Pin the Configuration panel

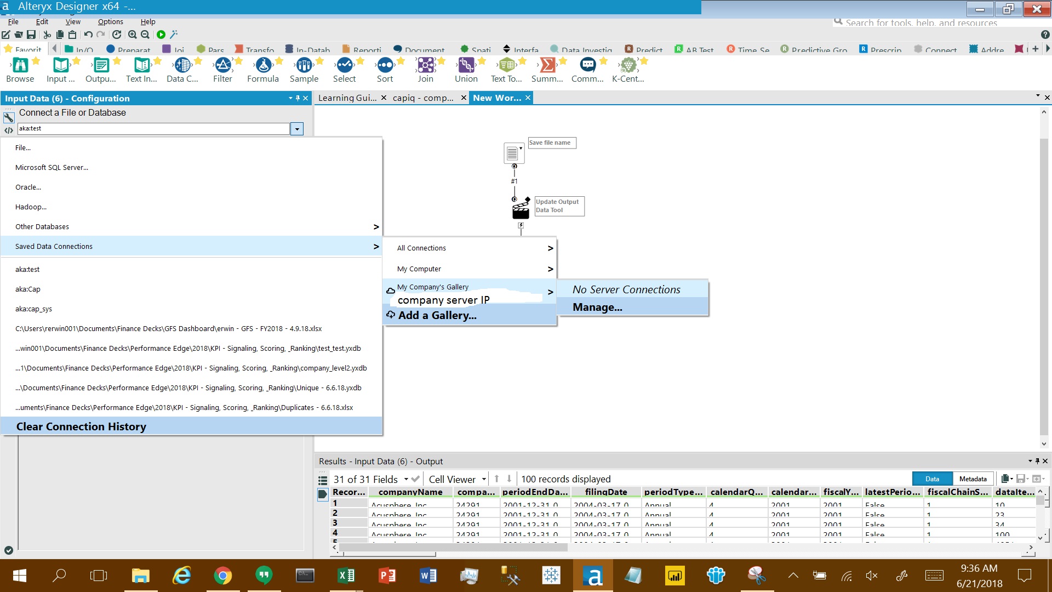pos(298,98)
